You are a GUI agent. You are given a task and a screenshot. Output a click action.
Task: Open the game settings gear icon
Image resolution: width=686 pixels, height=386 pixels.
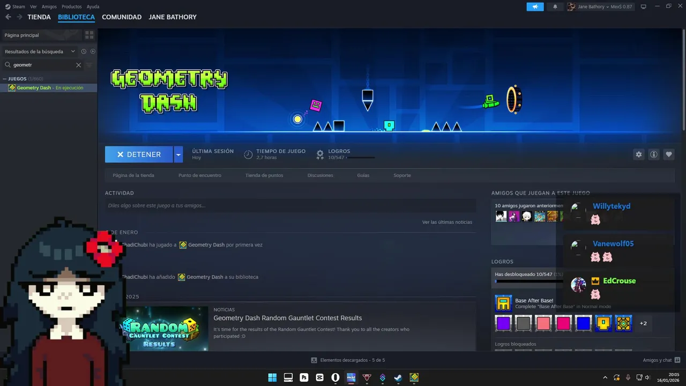(x=639, y=154)
